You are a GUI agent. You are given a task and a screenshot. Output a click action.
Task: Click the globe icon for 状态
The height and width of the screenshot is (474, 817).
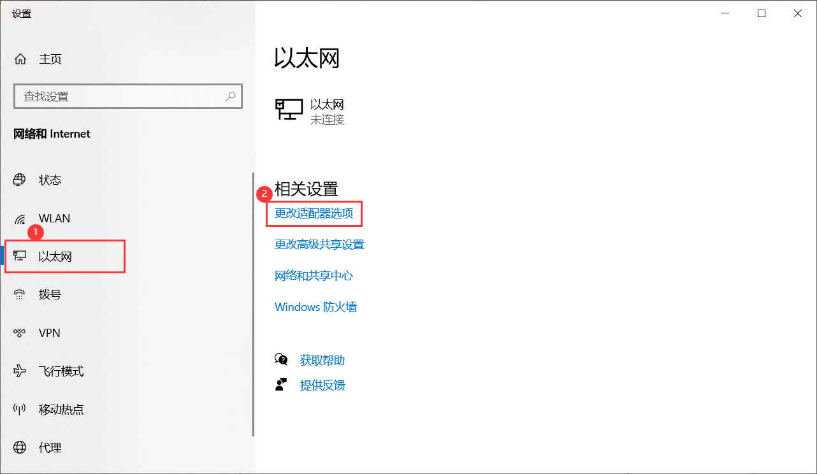coord(20,180)
